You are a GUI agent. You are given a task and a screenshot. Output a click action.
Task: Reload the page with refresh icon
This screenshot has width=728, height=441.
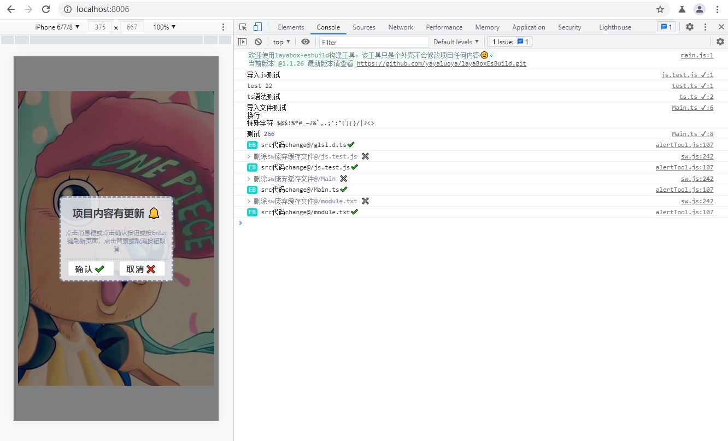[x=46, y=9]
